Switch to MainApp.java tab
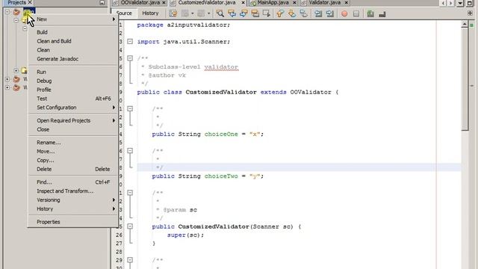Screen dimensions: 478x269 (x=273, y=2)
